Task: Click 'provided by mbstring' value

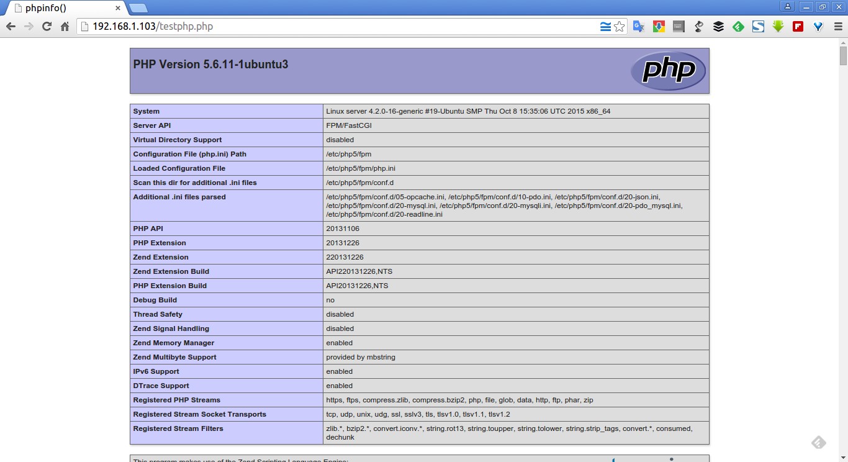Action: tap(361, 357)
